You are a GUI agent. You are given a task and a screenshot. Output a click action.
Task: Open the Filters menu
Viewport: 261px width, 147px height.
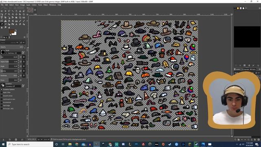46,5
